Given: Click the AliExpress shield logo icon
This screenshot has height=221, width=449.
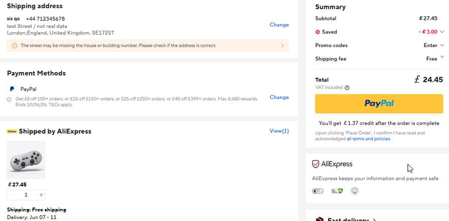Looking at the screenshot, I should point(316,164).
